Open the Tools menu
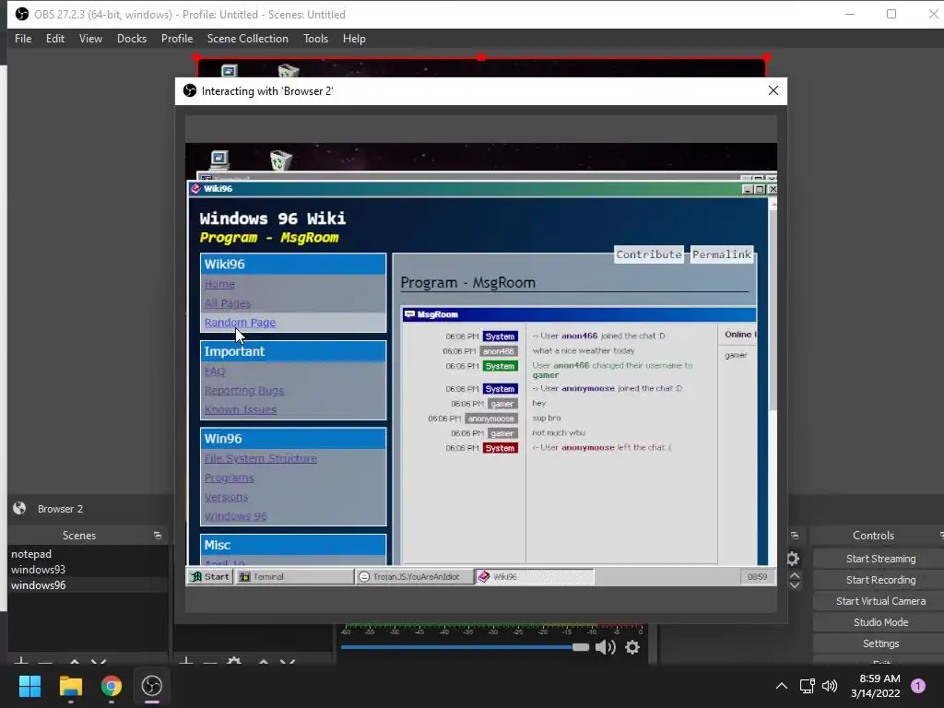The width and height of the screenshot is (944, 708). pos(315,39)
